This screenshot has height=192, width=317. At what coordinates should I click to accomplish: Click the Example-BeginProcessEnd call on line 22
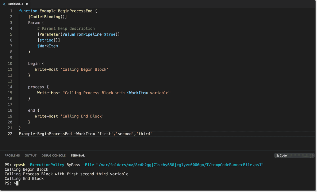point(45,134)
